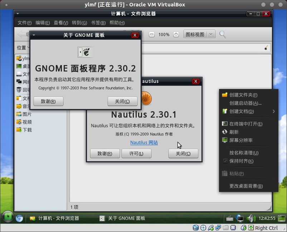Open the network place in sidebar

[23, 82]
